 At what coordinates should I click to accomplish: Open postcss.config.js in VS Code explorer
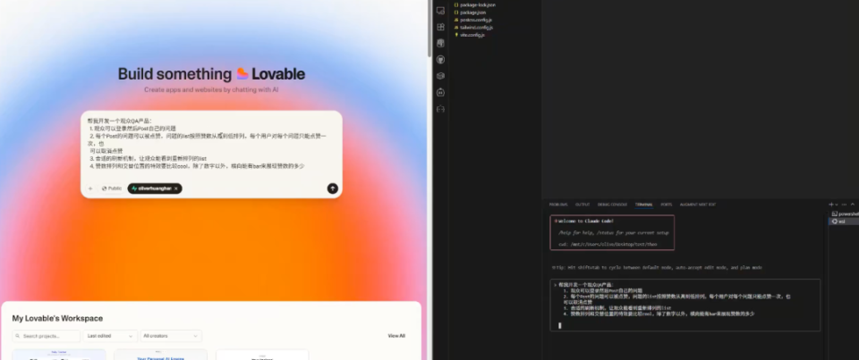coord(472,20)
